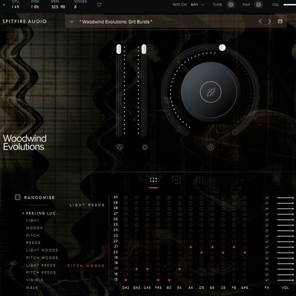Click the dice icon beside RANDOMISE
296x296 pixels.
point(18,197)
